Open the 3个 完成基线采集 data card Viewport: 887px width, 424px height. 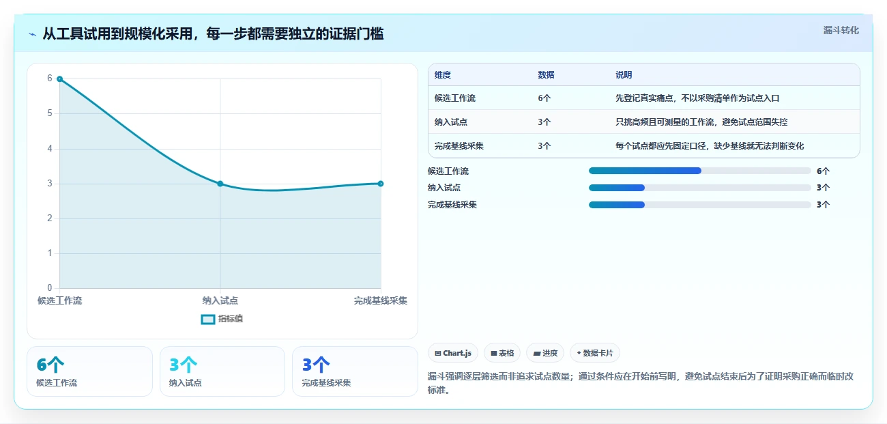click(x=355, y=371)
